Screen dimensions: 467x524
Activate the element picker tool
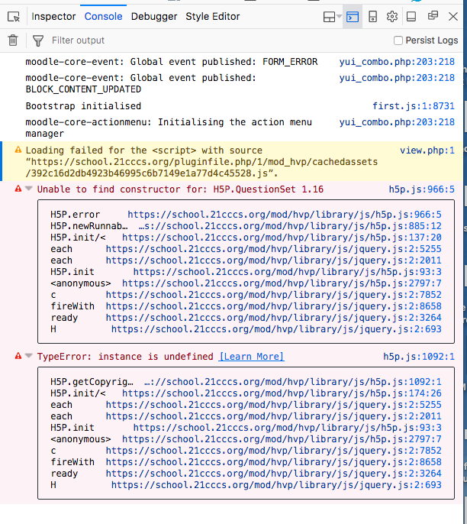tap(14, 16)
